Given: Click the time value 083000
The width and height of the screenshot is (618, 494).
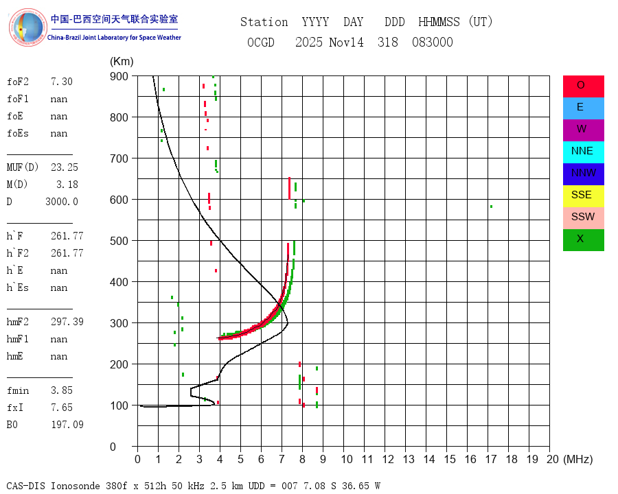Looking at the screenshot, I should 433,42.
